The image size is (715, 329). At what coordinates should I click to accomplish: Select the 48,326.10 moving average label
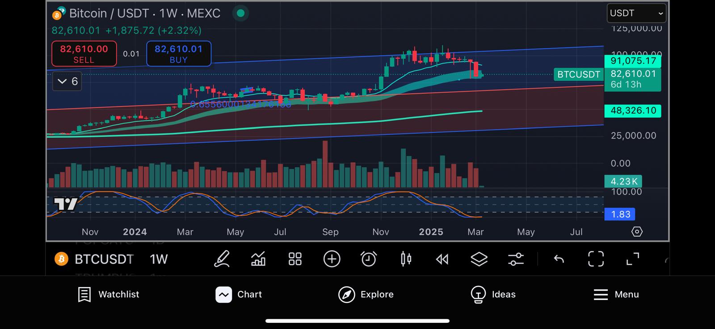(x=633, y=111)
